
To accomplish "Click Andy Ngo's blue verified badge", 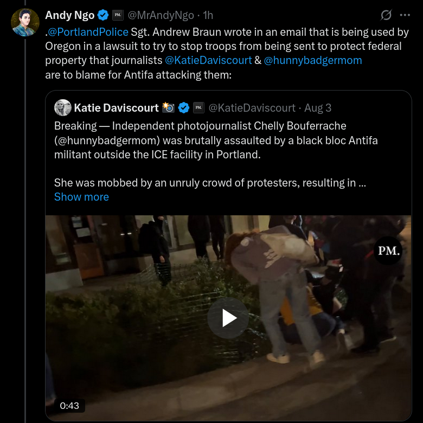I will coord(104,15).
